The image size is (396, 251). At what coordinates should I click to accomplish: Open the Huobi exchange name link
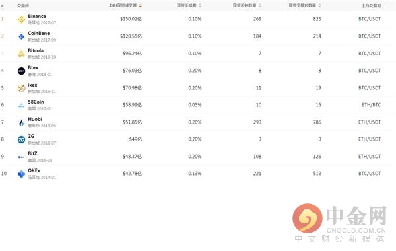click(35, 119)
